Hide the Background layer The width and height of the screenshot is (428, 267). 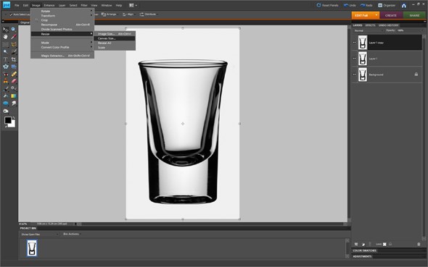pyautogui.click(x=354, y=75)
